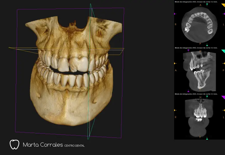The image size is (225, 155).
Task: Click the 'L' label in the coronal view
Action: coord(224,117)
